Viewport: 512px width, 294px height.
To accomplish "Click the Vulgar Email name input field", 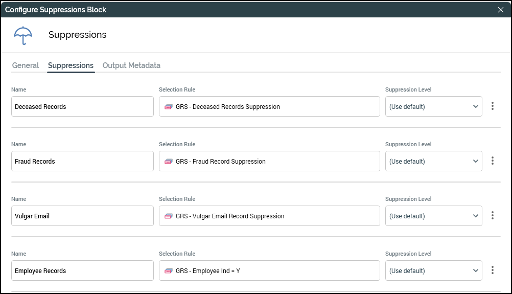I will pos(82,216).
